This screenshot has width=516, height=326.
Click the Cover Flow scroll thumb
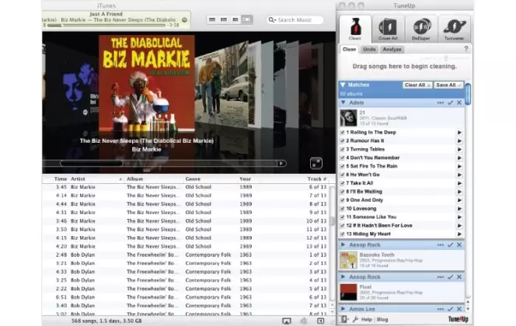[91, 163]
